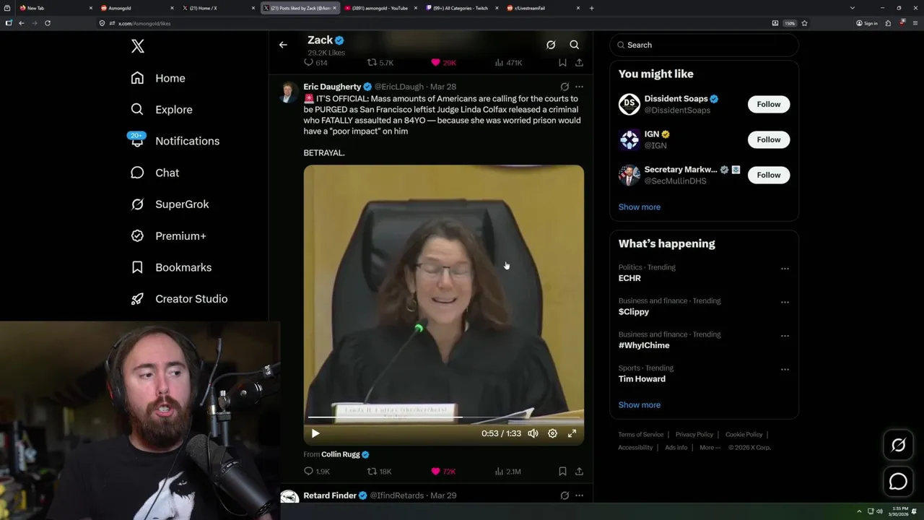Switch to the Asmongold browser tab

(x=137, y=8)
